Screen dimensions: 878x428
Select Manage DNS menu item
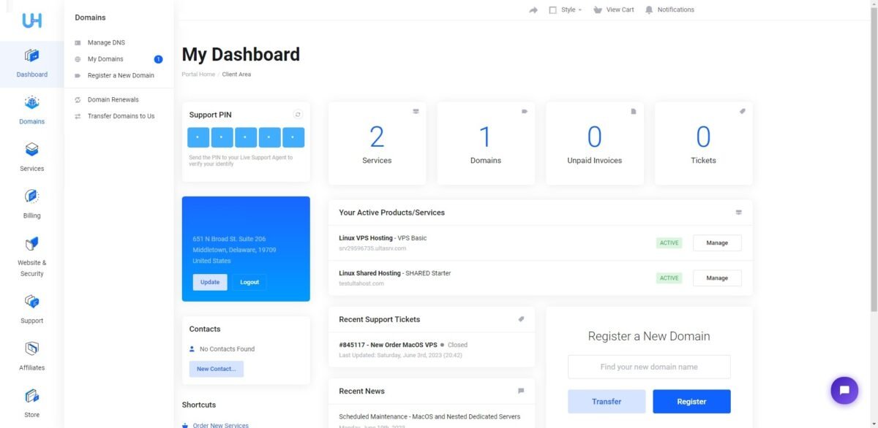[106, 42]
